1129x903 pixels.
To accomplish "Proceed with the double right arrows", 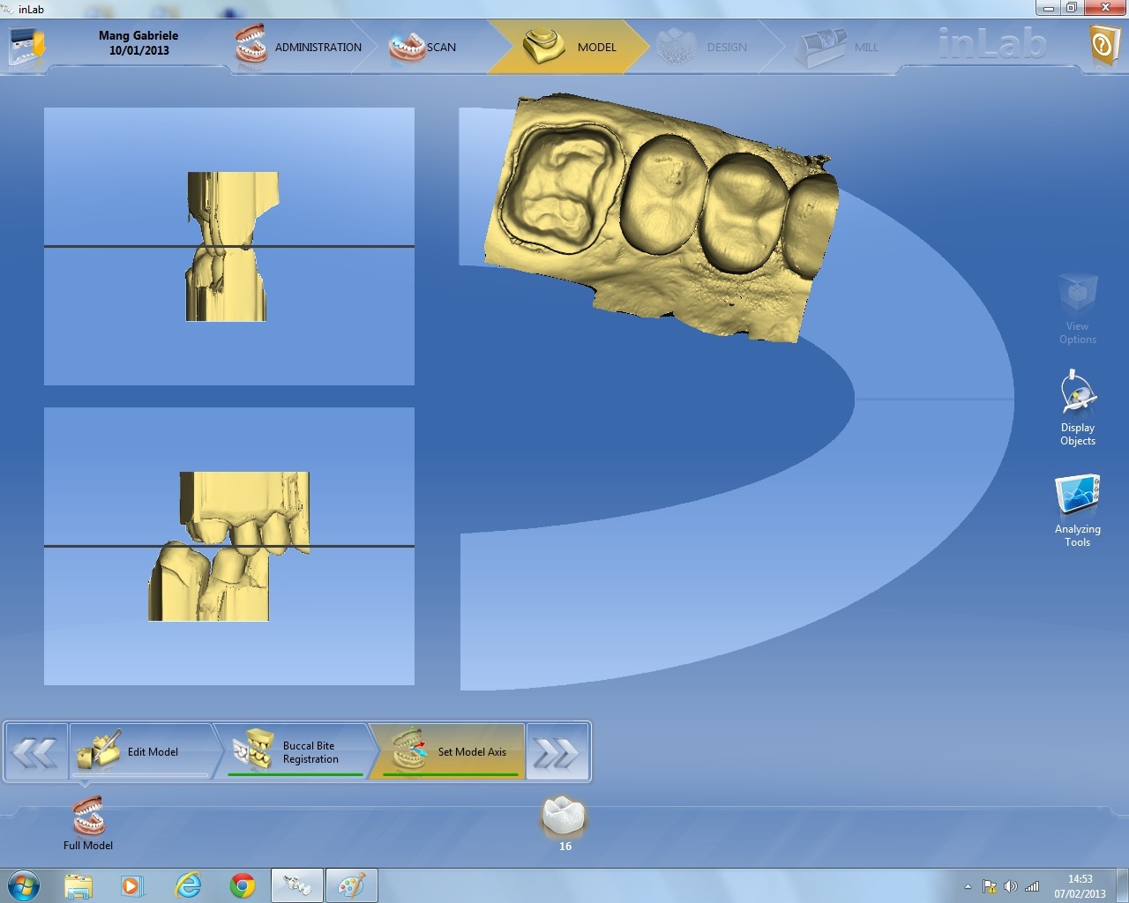I will click(x=557, y=752).
